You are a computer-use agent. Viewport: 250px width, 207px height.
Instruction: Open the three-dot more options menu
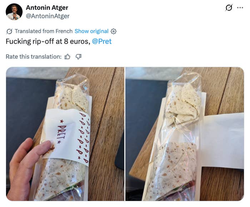(x=240, y=8)
